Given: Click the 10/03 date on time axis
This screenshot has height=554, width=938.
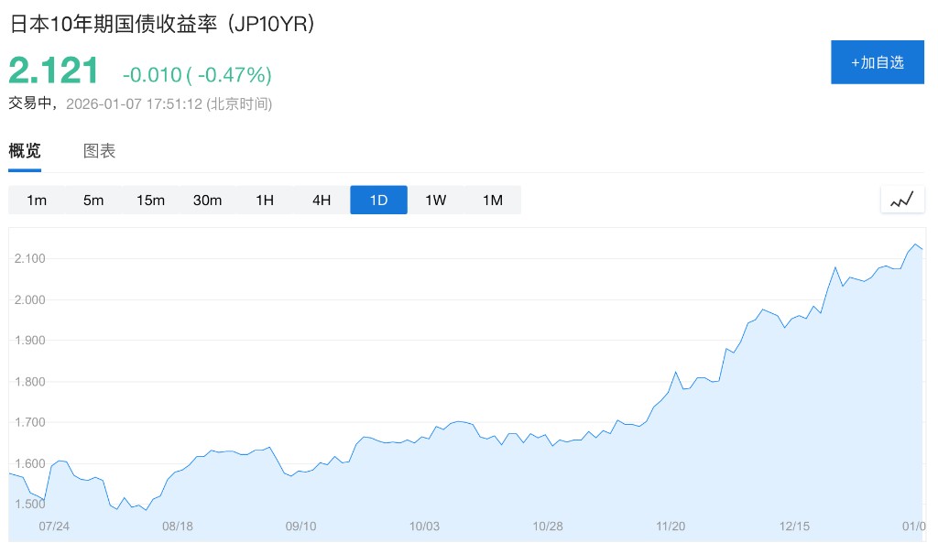Looking at the screenshot, I should click(424, 527).
